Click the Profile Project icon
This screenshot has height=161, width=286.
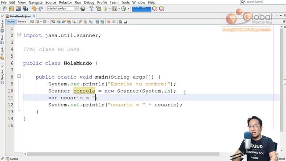click(124, 8)
